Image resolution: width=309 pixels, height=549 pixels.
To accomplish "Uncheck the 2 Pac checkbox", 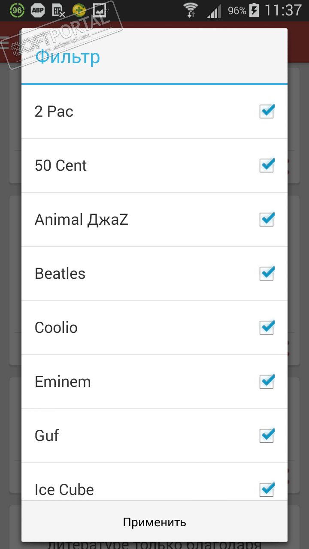I will tap(267, 112).
